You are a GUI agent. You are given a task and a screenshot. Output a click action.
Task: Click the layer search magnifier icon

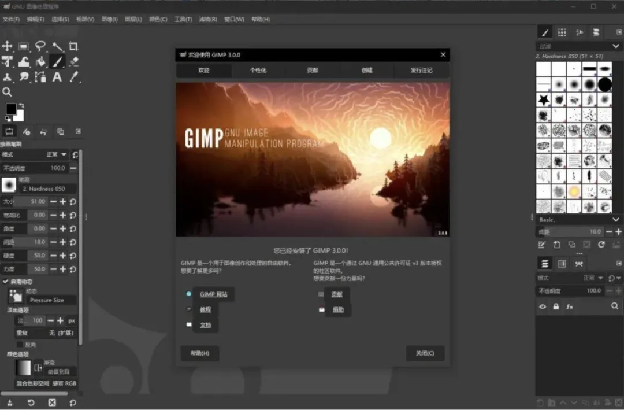click(x=615, y=306)
